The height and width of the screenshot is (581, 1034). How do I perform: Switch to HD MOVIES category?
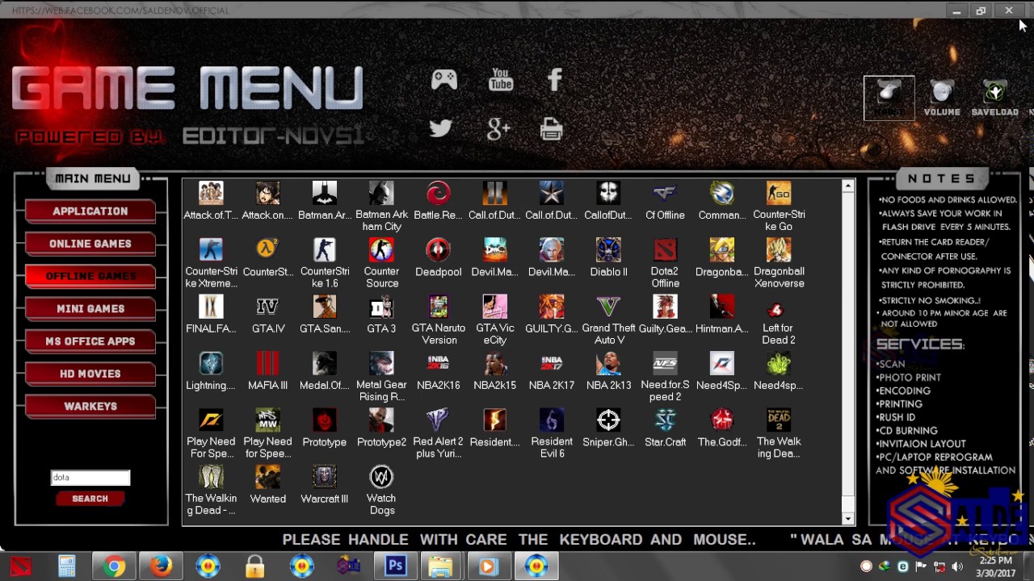click(x=90, y=374)
